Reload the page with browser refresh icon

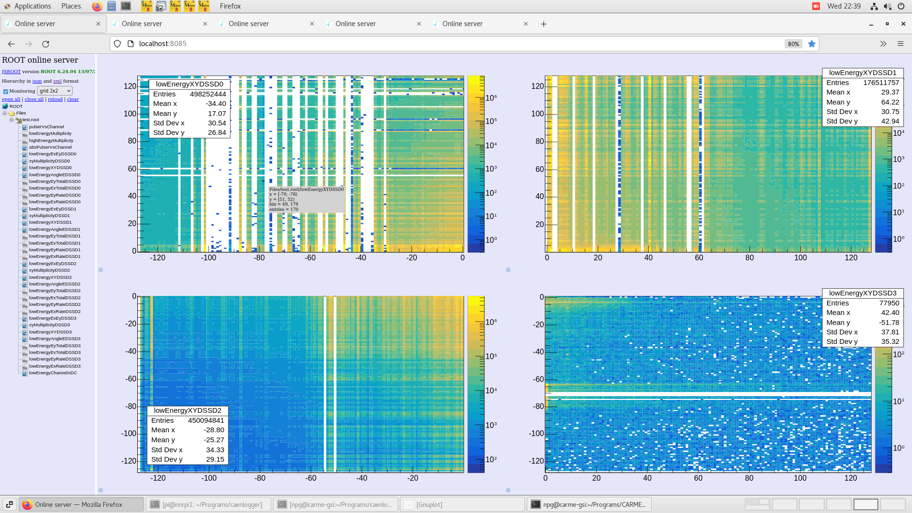tap(46, 44)
